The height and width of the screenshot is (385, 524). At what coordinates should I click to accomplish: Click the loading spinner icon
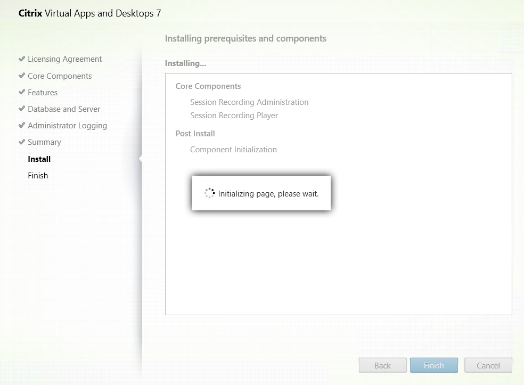(x=209, y=193)
